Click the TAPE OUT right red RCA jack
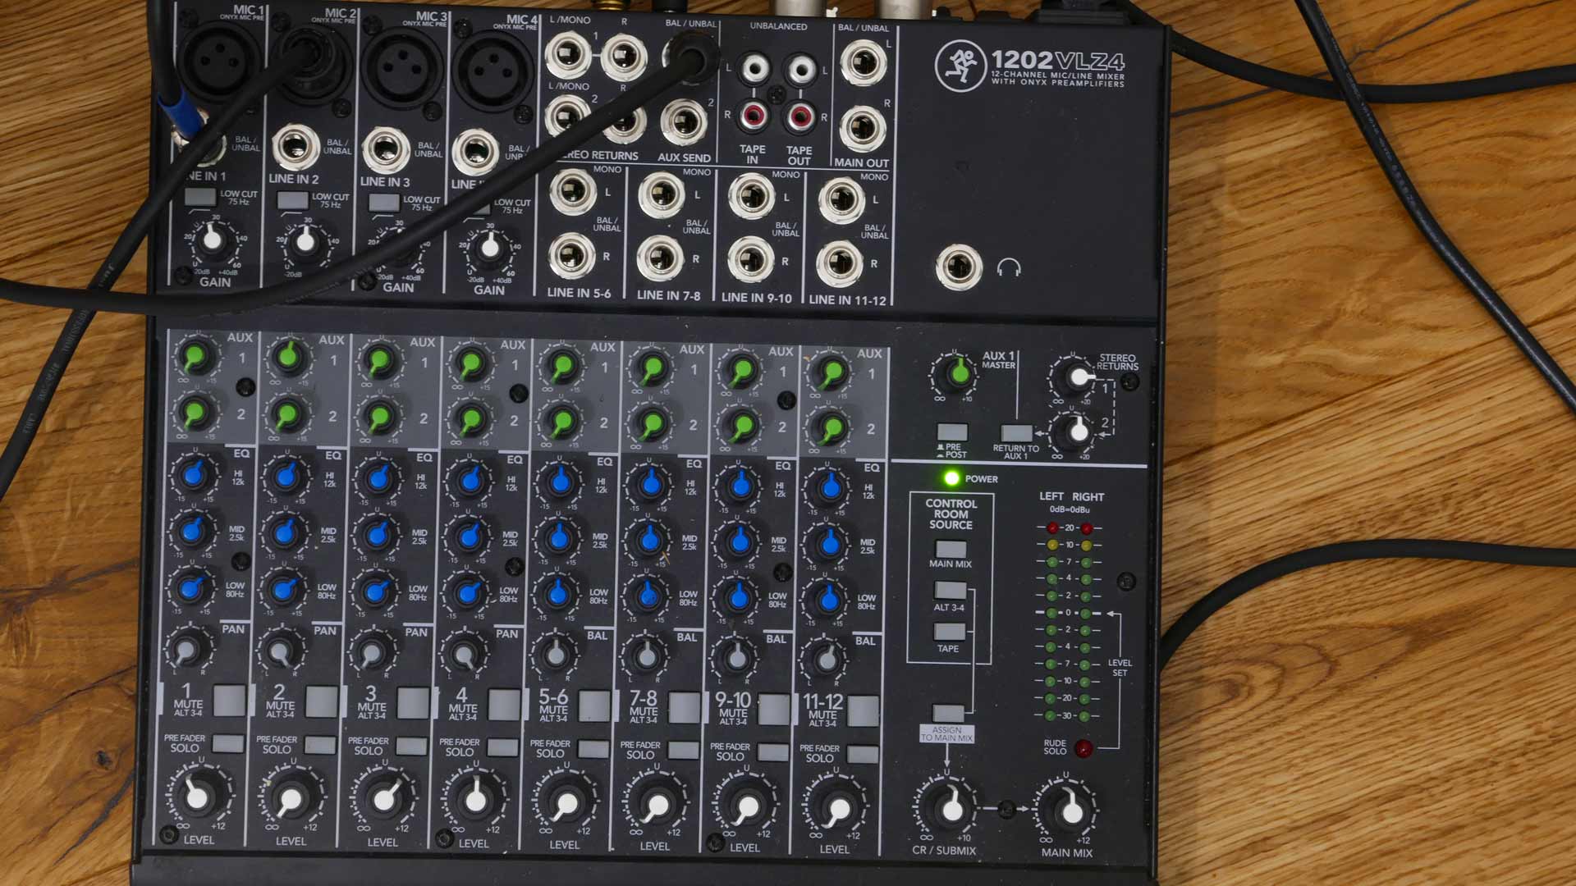Viewport: 1576px width, 886px height. [800, 117]
